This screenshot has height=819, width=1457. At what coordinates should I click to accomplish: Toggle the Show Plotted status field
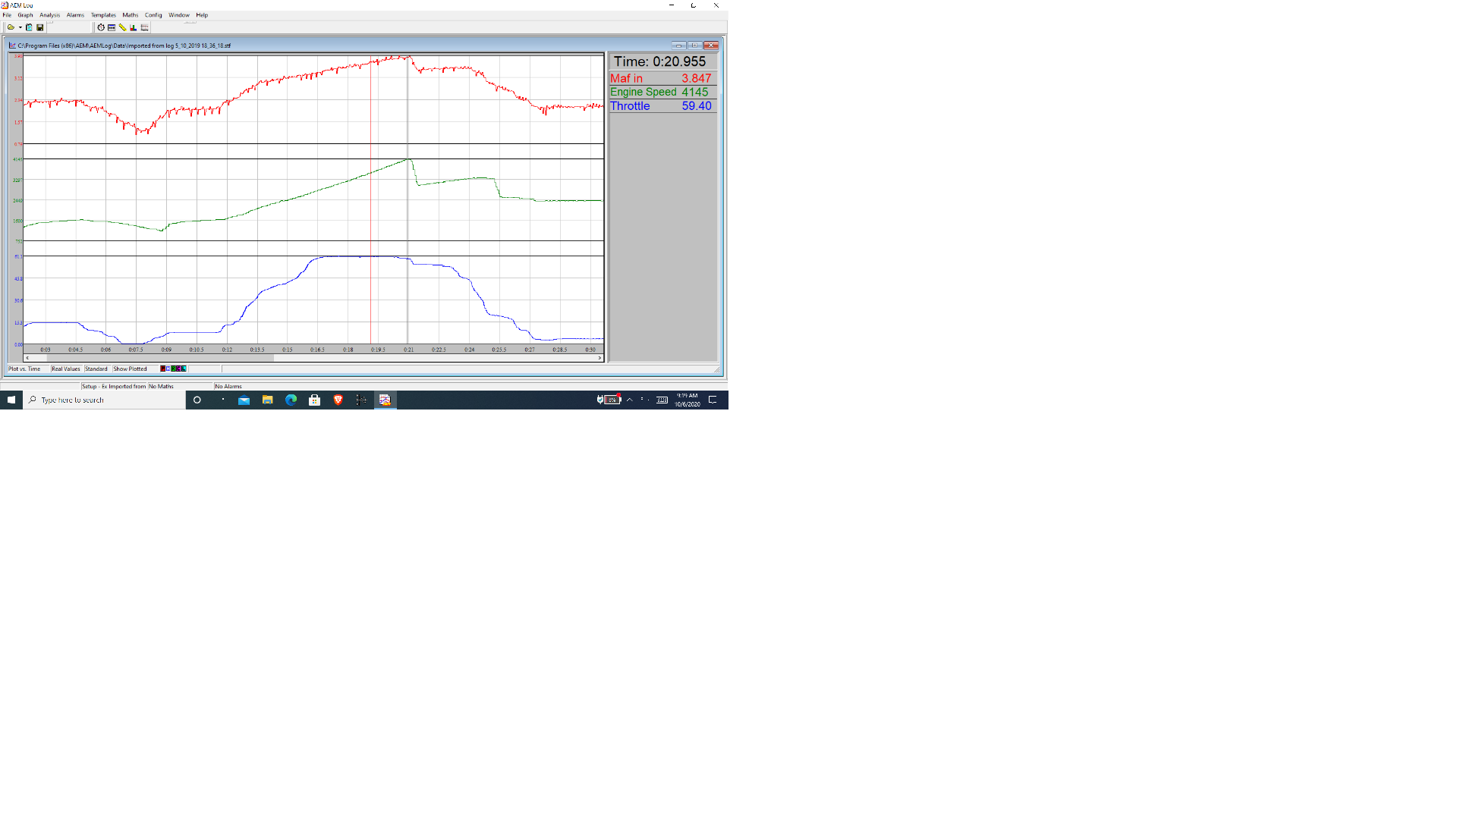(x=131, y=369)
